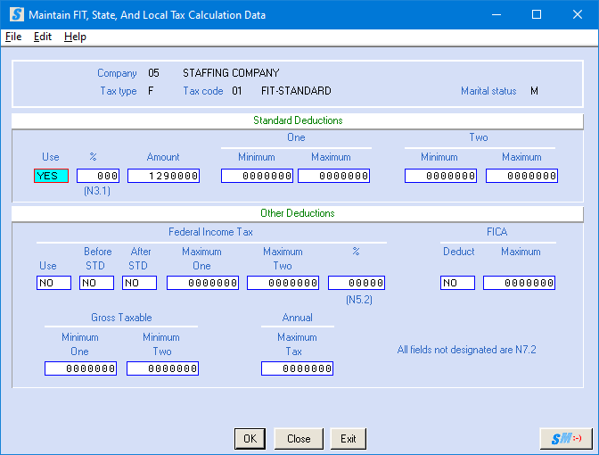This screenshot has height=455, width=599.
Task: Open the Help menu
Action: [75, 37]
